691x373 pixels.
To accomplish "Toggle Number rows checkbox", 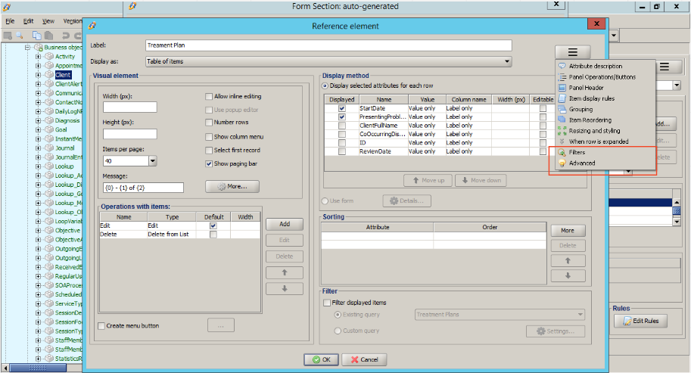I will tap(209, 123).
